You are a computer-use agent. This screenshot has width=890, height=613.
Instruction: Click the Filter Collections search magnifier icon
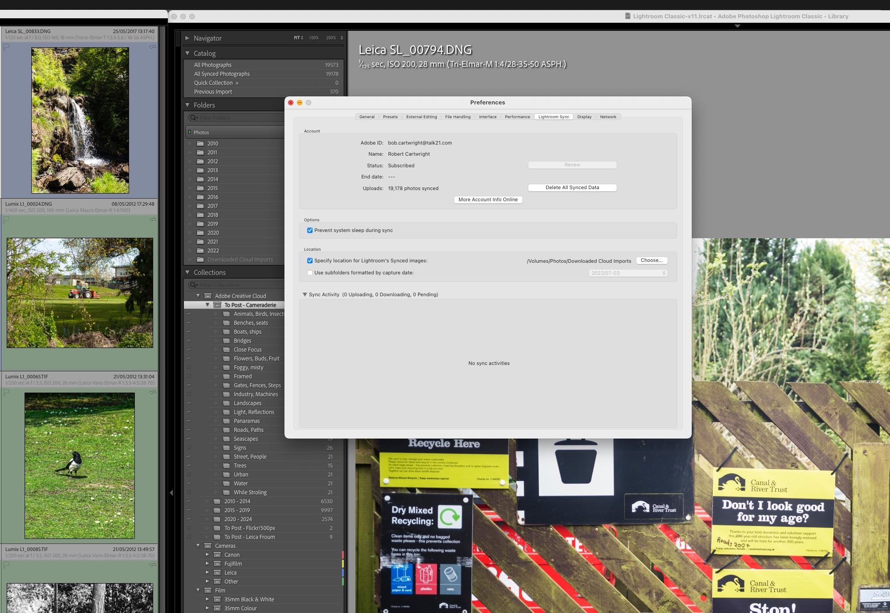tap(193, 285)
